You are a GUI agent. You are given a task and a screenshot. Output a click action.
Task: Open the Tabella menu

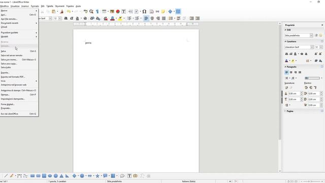(50, 6)
